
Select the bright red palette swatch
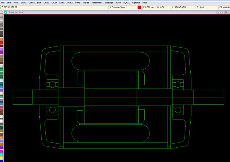(x=1, y=43)
